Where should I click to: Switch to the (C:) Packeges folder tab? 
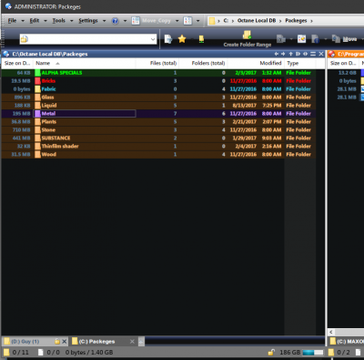pyautogui.click(x=96, y=342)
